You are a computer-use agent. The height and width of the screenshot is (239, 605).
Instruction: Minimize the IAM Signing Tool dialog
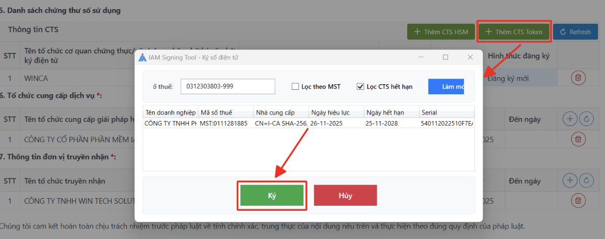pos(421,57)
